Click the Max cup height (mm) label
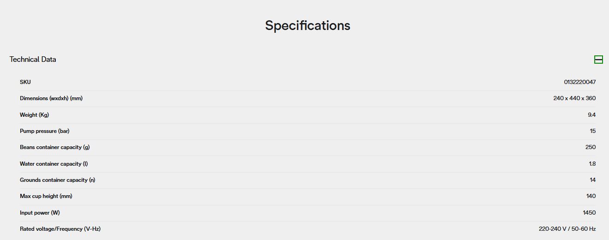609x240 pixels. [x=46, y=196]
